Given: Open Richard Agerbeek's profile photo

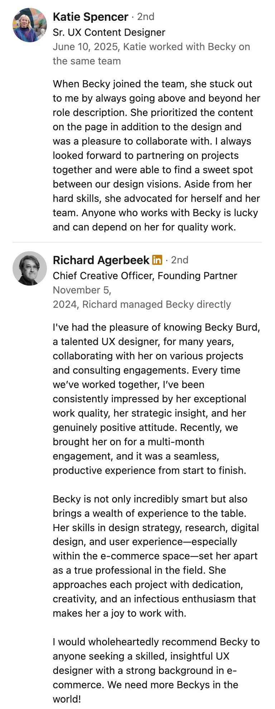Looking at the screenshot, I should click(x=30, y=268).
